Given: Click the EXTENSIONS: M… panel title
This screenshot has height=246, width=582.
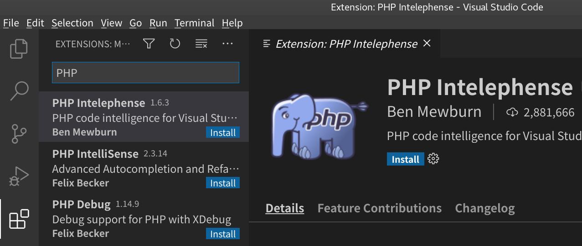Looking at the screenshot, I should pos(93,44).
